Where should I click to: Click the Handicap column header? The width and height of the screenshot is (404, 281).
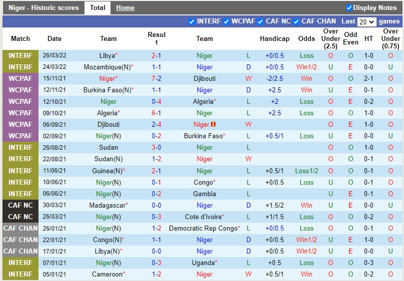(x=274, y=38)
